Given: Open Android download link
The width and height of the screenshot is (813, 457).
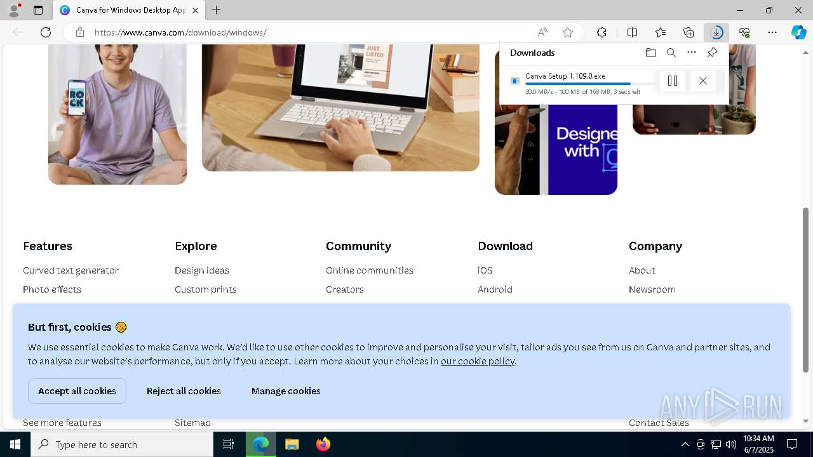Looking at the screenshot, I should [x=495, y=289].
